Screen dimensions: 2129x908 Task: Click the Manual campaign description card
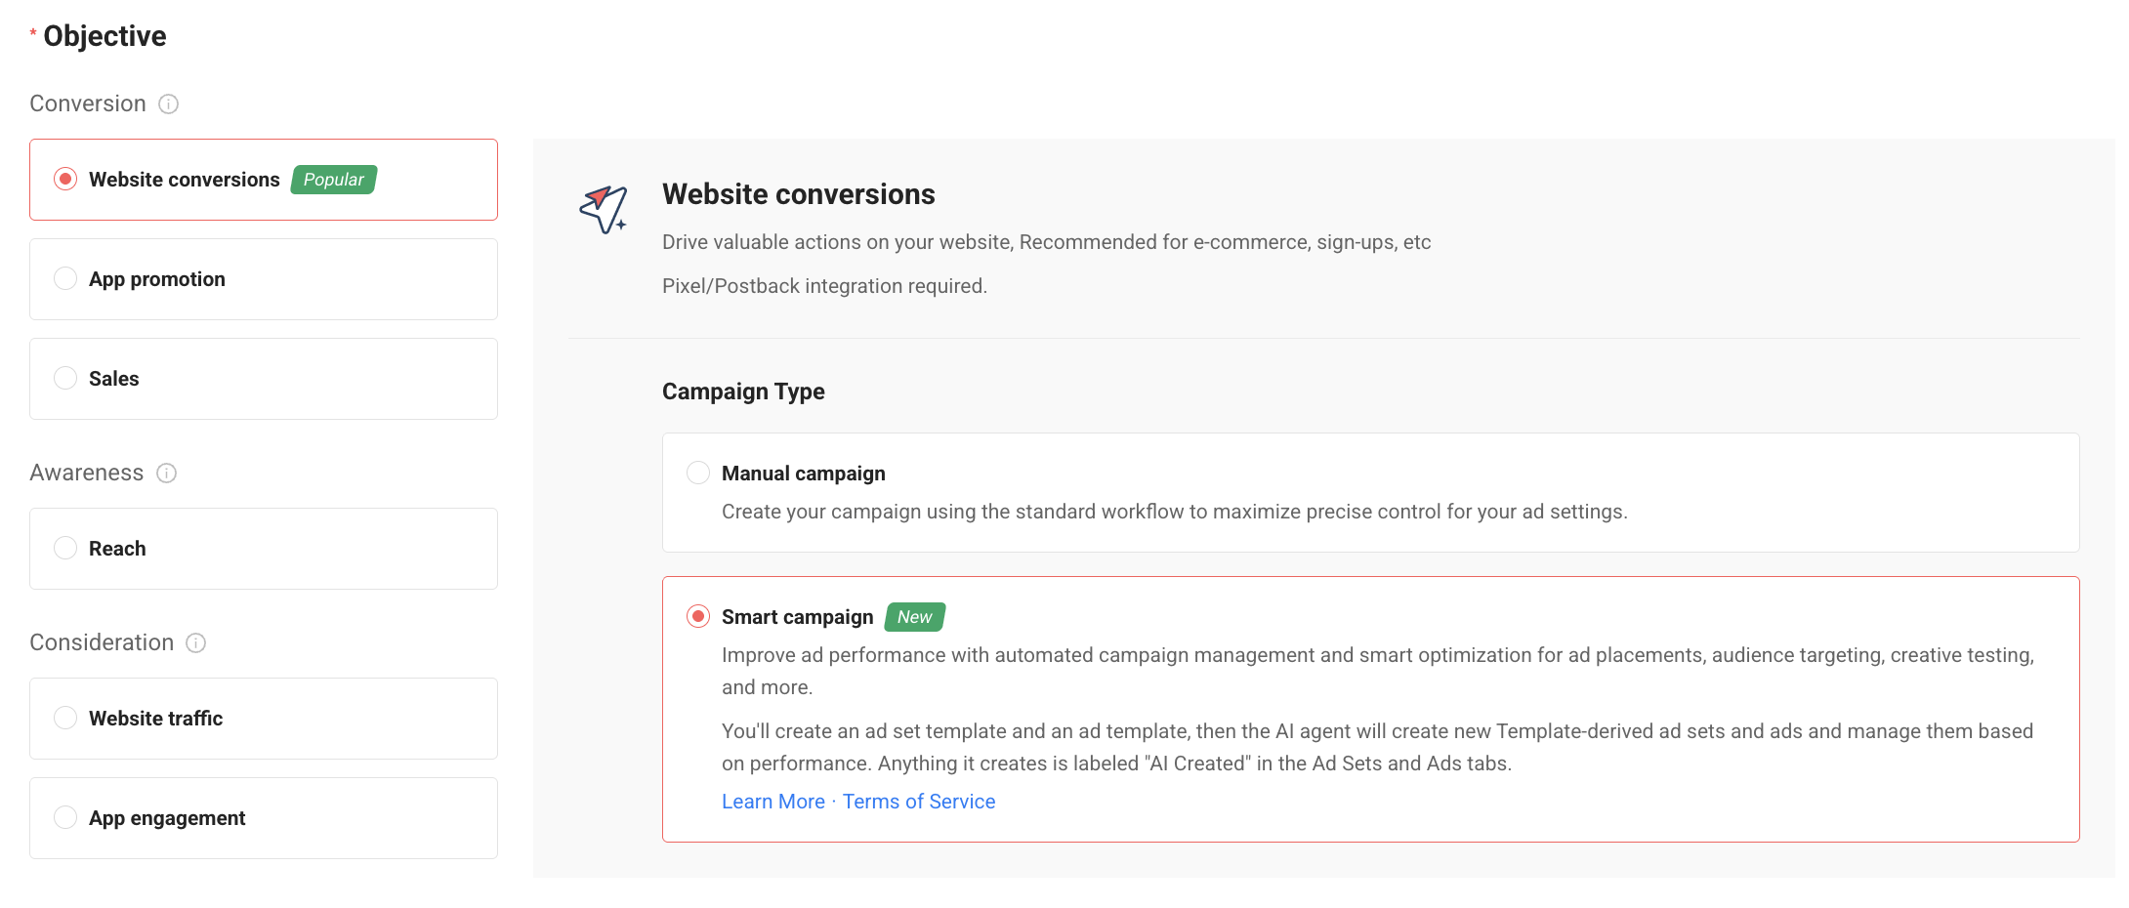(x=1371, y=493)
